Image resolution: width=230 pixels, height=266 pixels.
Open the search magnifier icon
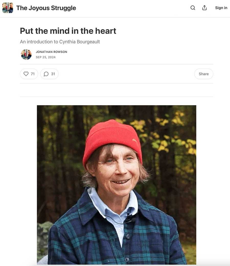193,8
